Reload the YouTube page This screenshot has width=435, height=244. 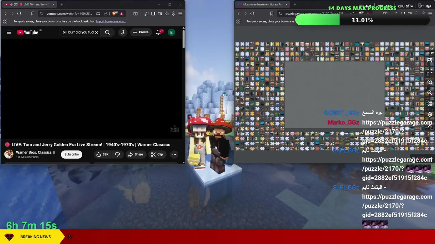19,14
